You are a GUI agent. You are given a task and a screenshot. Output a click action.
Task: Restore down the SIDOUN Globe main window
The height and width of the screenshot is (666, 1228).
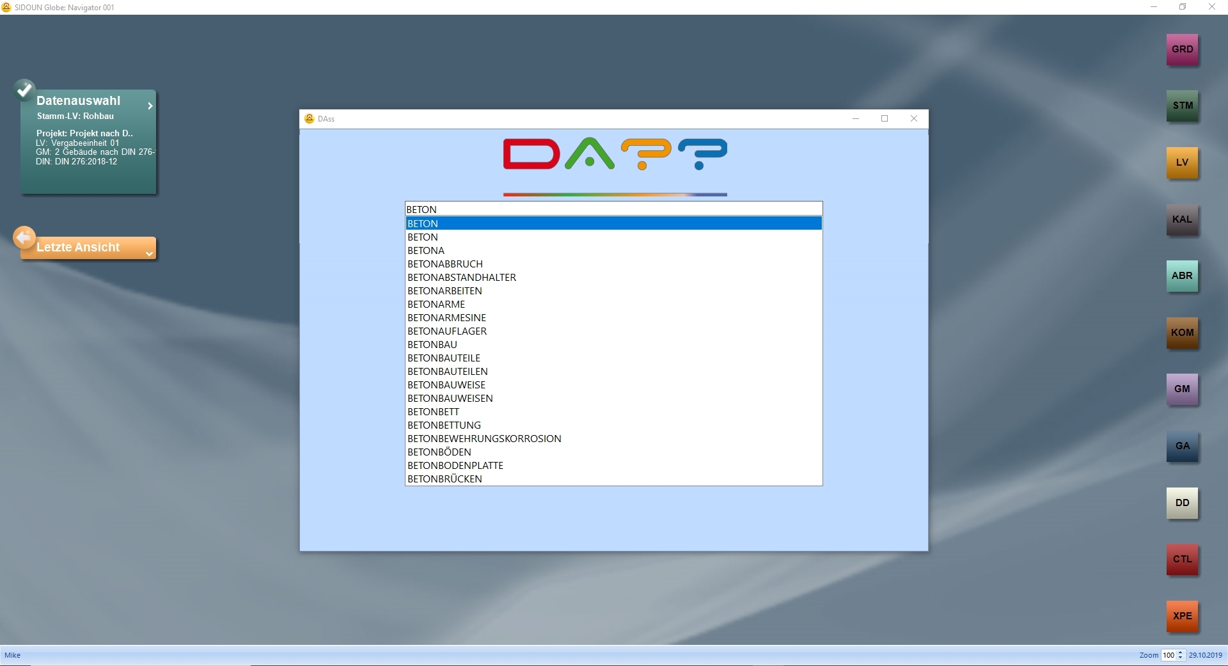[1183, 7]
